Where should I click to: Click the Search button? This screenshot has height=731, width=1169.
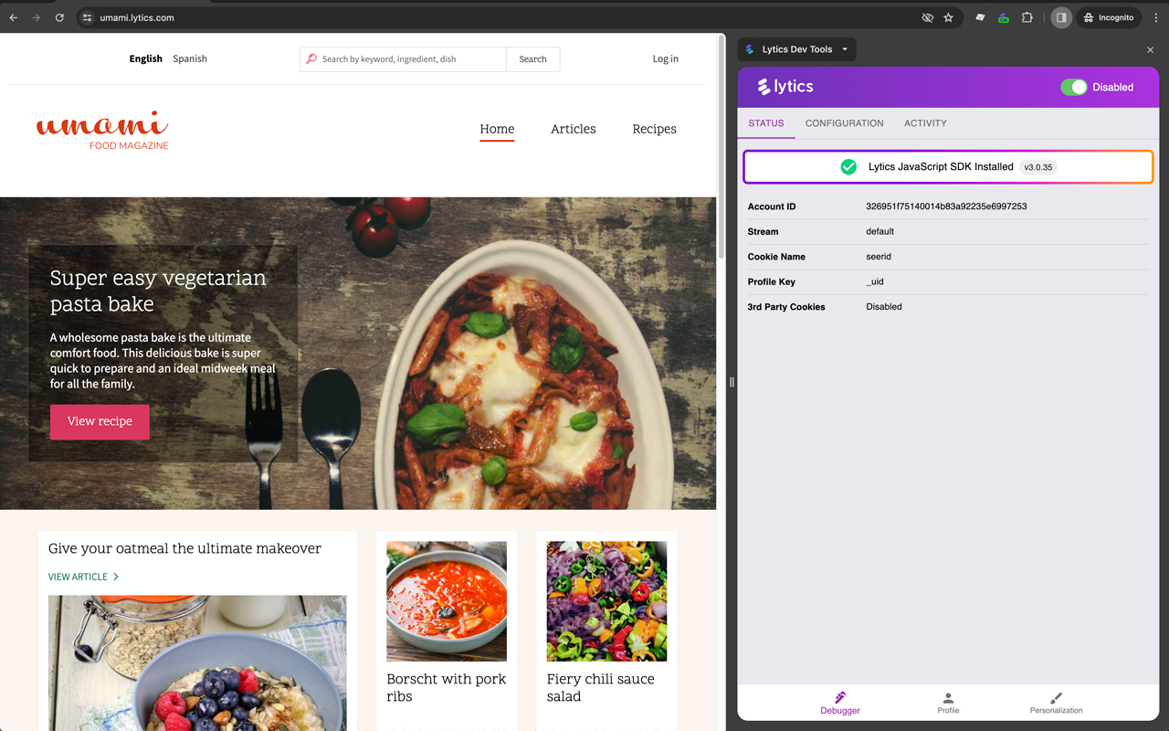(x=533, y=59)
